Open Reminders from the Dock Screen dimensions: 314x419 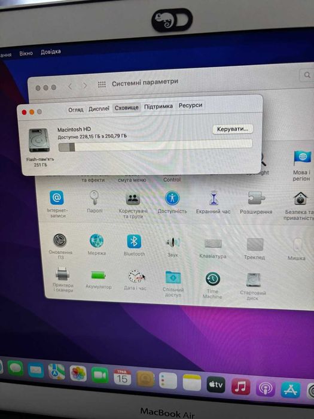click(168, 381)
